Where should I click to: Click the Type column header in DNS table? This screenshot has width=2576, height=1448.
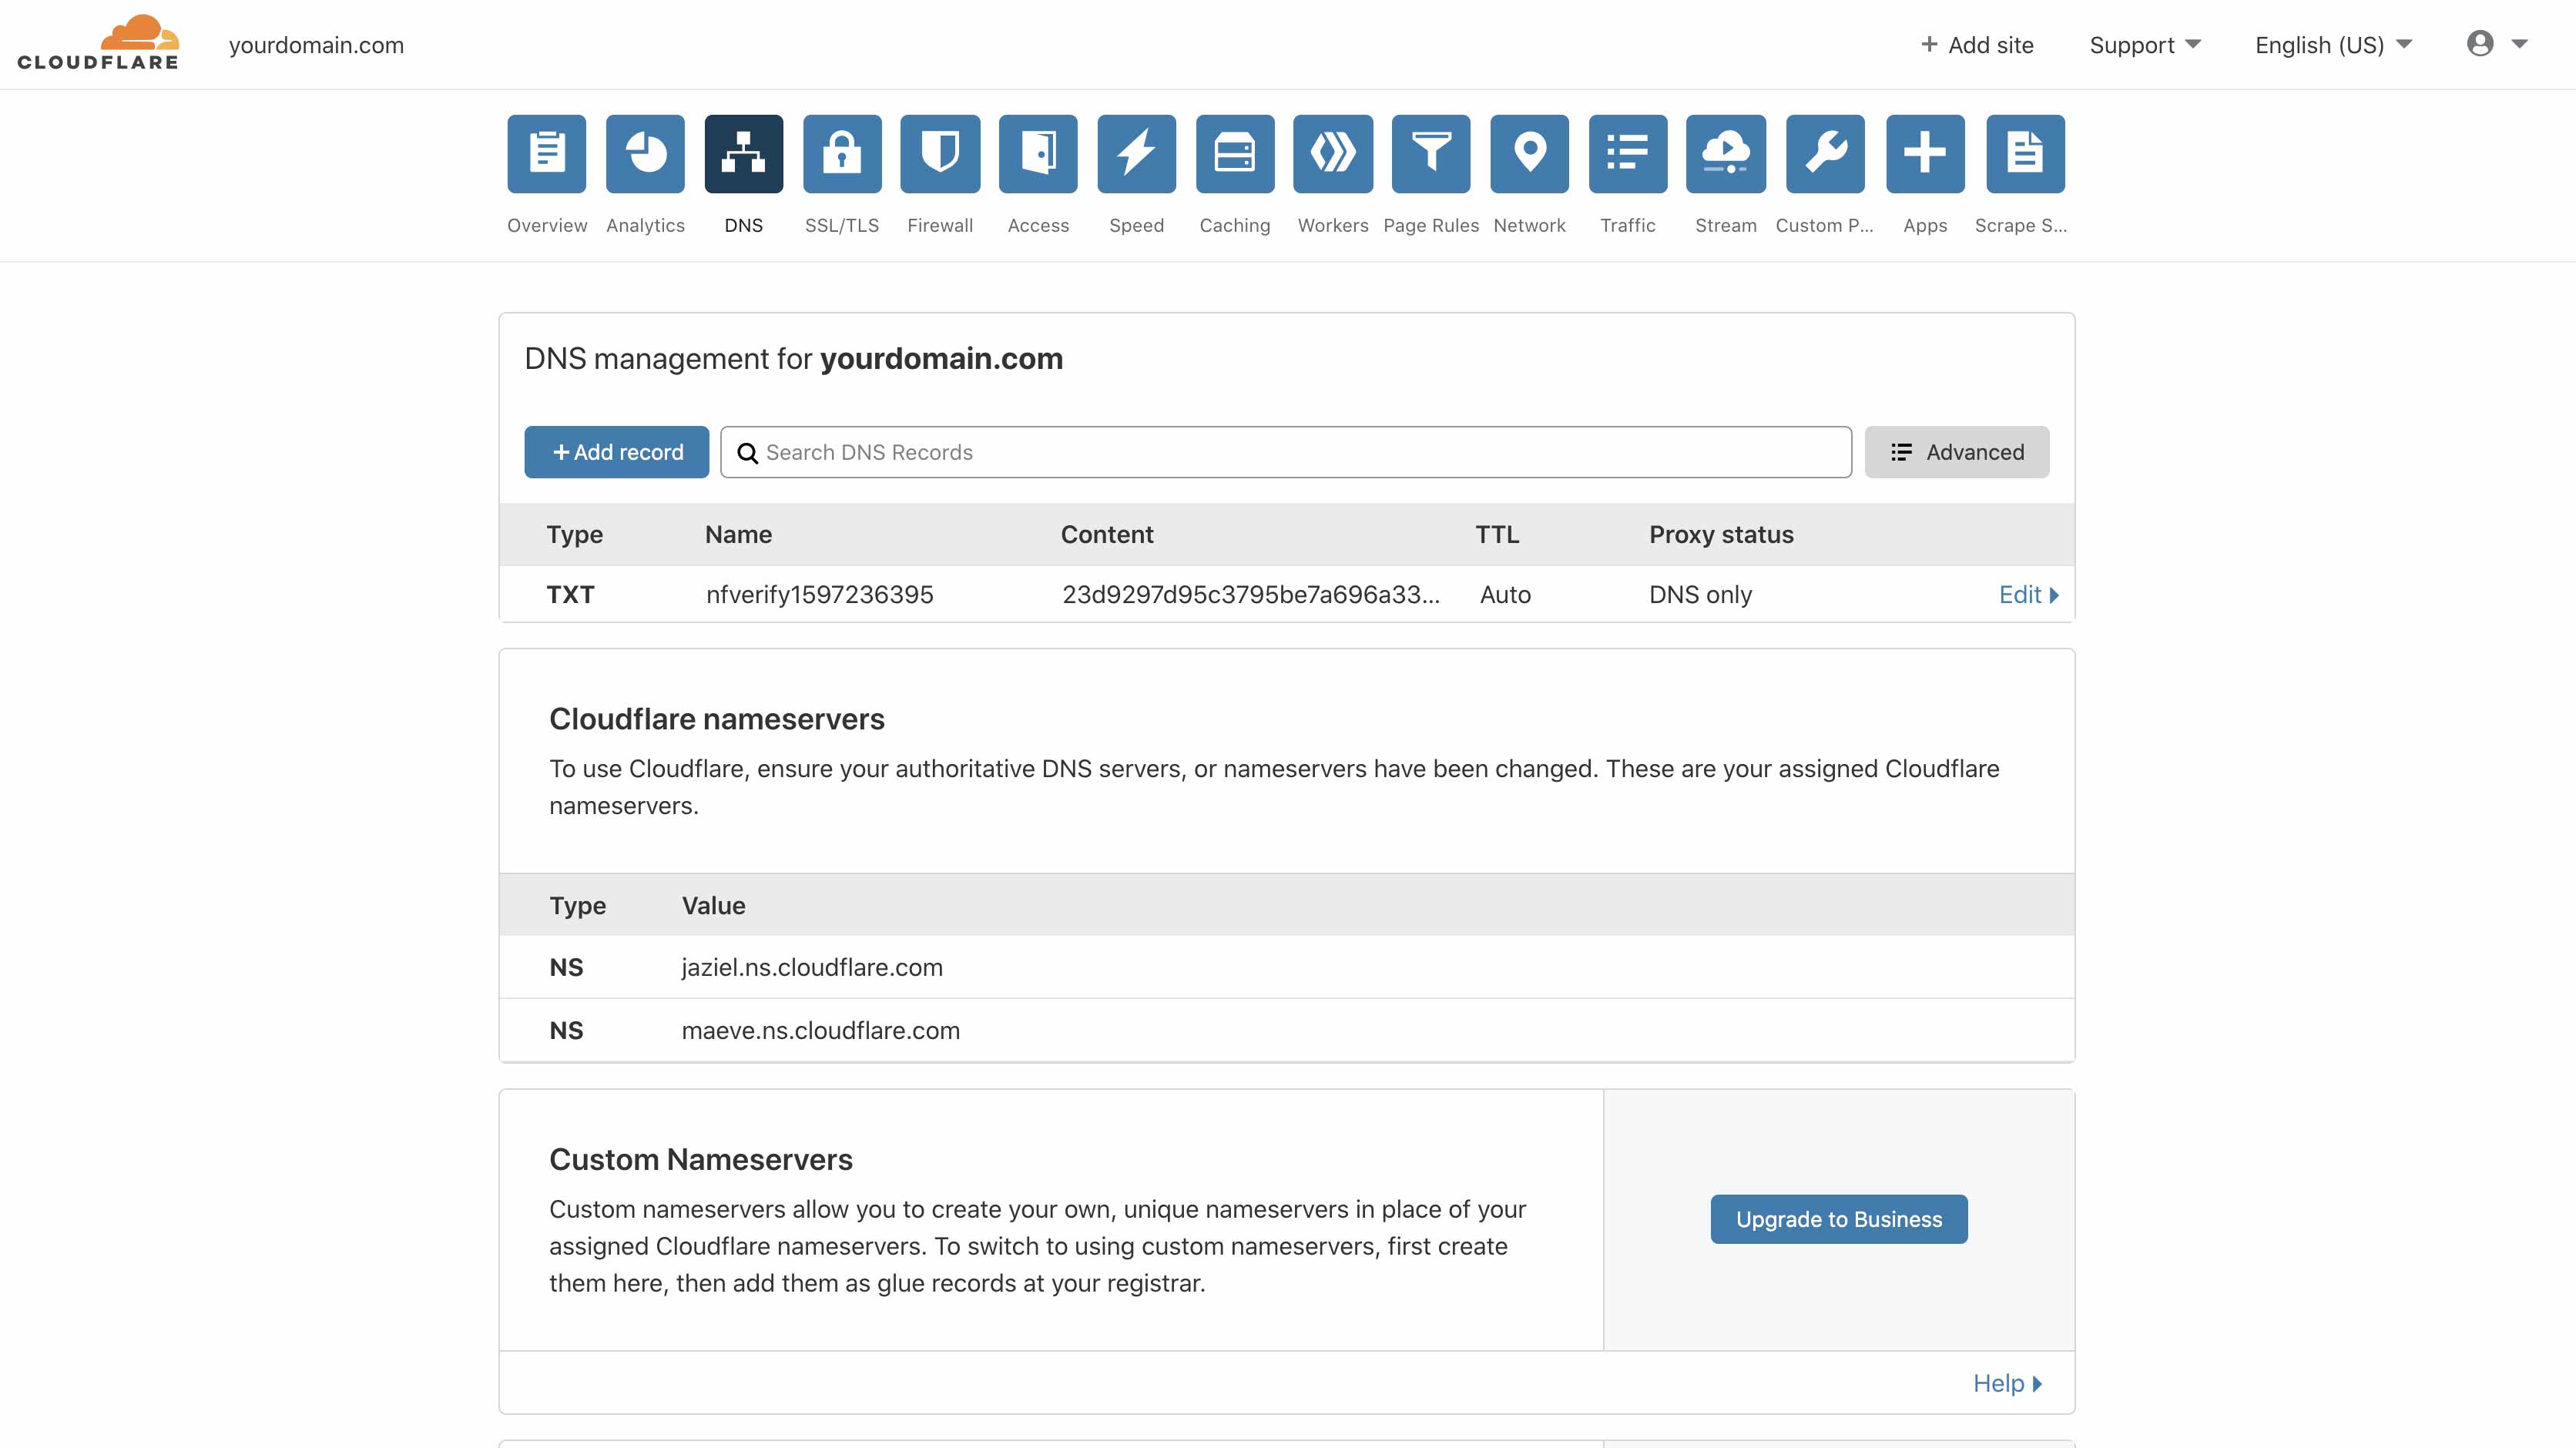coord(574,535)
